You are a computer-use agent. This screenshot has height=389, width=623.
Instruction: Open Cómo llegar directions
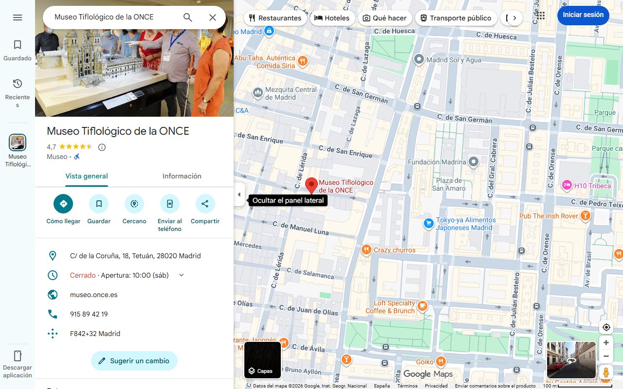pyautogui.click(x=63, y=204)
